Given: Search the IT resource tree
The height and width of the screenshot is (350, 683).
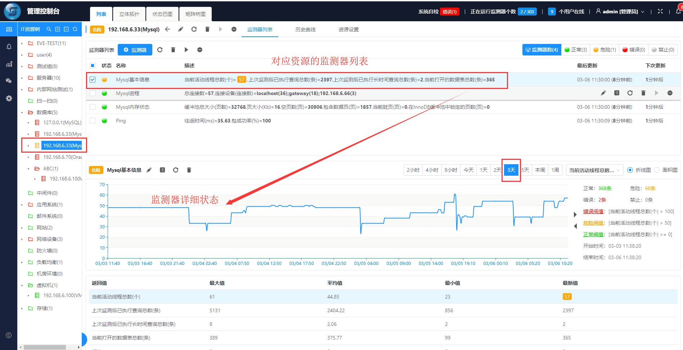Looking at the screenshot, I should pyautogui.click(x=49, y=29).
